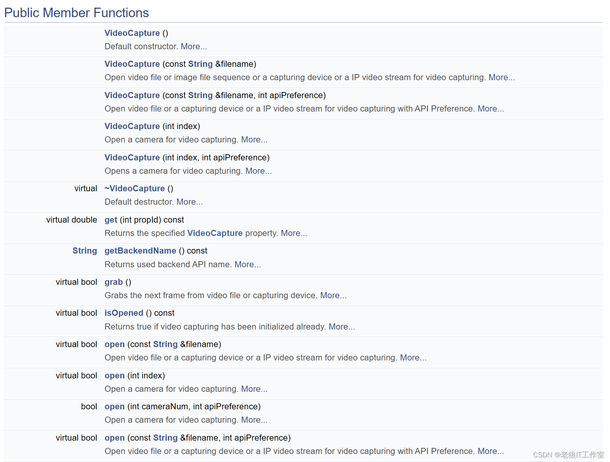
Task: Click 'Returns used backend API name.' text
Action: pos(168,265)
